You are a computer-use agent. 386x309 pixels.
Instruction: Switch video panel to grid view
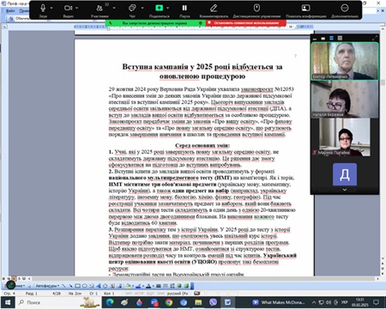340,38
